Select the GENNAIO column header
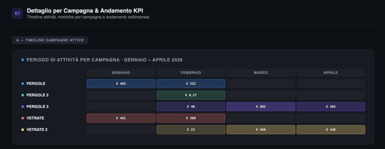Screen dimensions: 385x149 [121, 73]
